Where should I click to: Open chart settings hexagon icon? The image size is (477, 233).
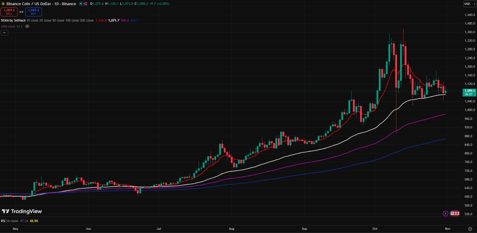[470, 229]
